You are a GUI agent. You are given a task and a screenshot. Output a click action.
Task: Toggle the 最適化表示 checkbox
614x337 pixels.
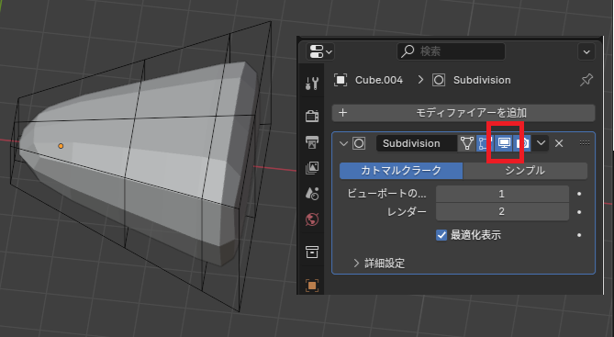(441, 235)
